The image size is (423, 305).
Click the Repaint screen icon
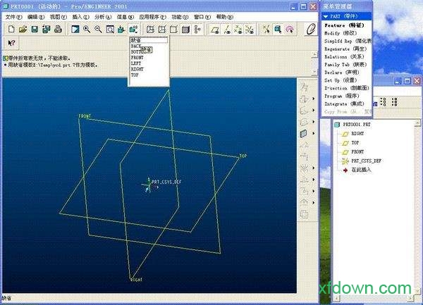pos(75,29)
